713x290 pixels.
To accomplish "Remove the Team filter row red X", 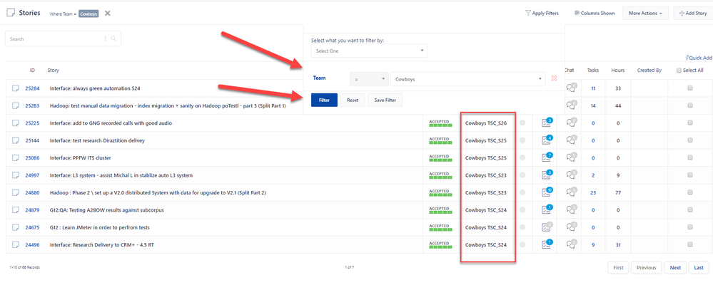I will click(x=554, y=78).
